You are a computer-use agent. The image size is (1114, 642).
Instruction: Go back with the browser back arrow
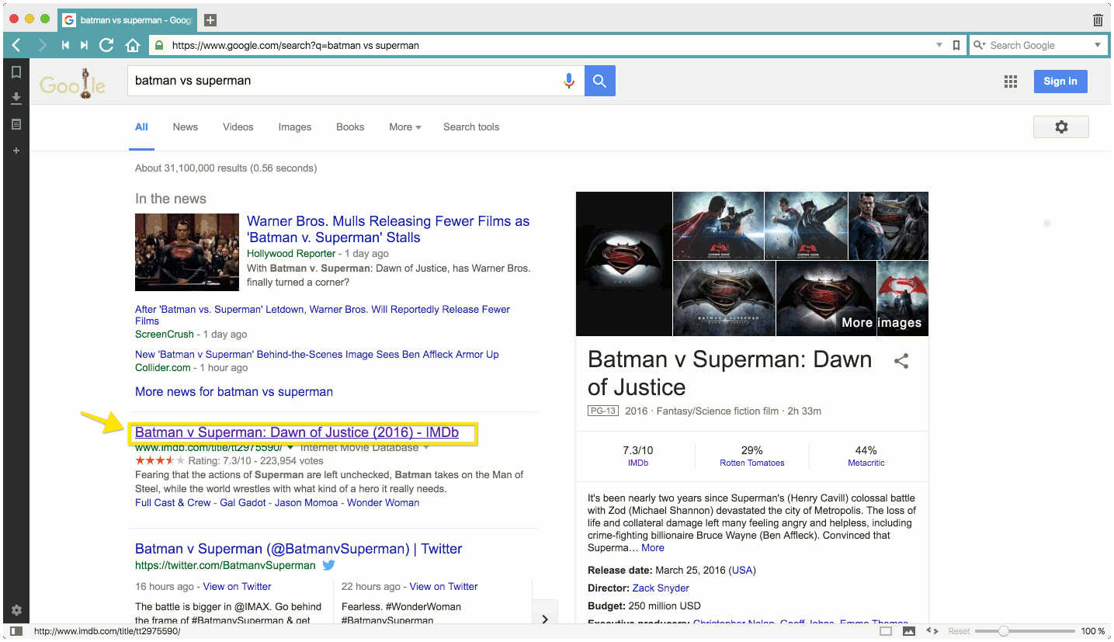(x=16, y=45)
